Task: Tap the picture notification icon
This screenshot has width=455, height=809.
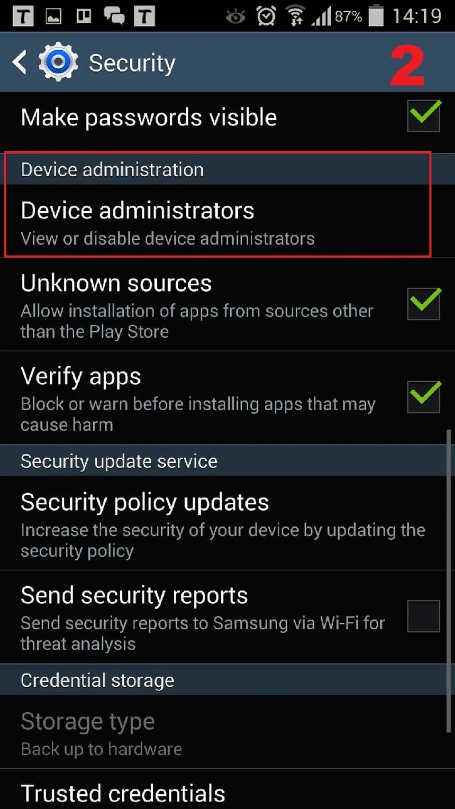Action: (x=53, y=16)
